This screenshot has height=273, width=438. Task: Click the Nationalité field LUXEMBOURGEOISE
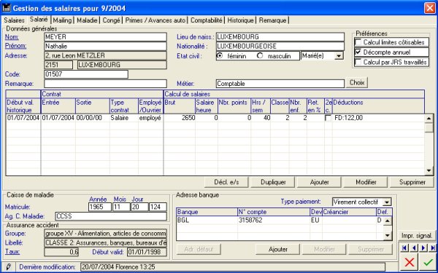point(280,47)
